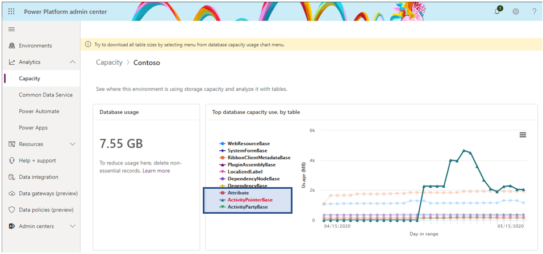This screenshot has width=543, height=254.
Task: Click the Analytics chart icon
Action: pos(12,62)
